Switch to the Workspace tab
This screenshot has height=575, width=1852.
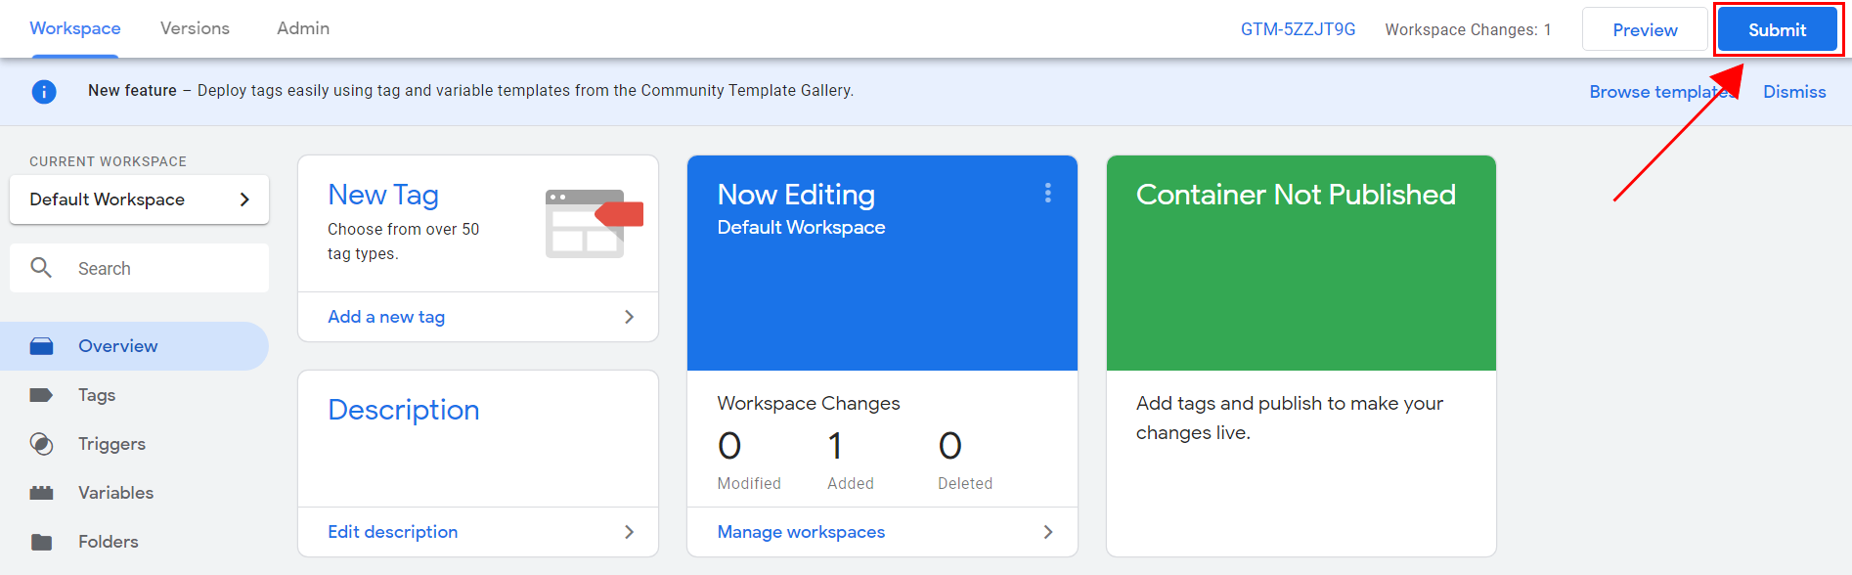pos(75,28)
